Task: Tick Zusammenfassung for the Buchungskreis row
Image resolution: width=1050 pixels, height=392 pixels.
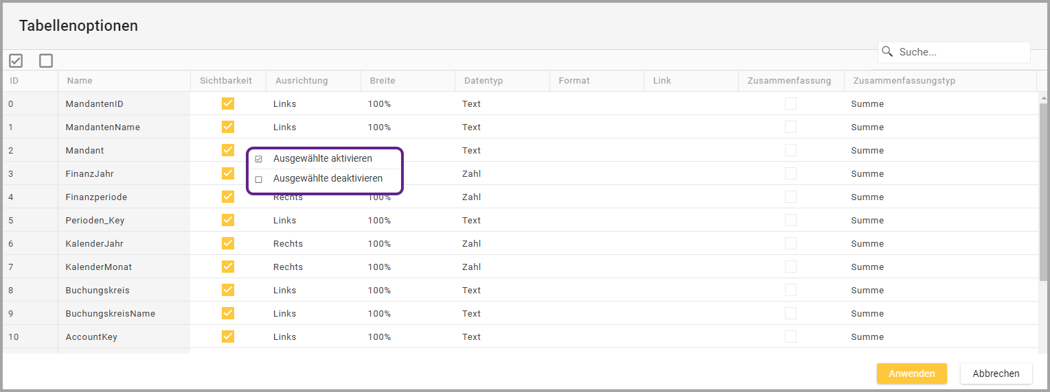Action: coord(791,290)
